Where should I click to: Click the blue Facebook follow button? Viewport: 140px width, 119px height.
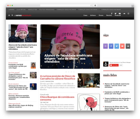[111, 46]
